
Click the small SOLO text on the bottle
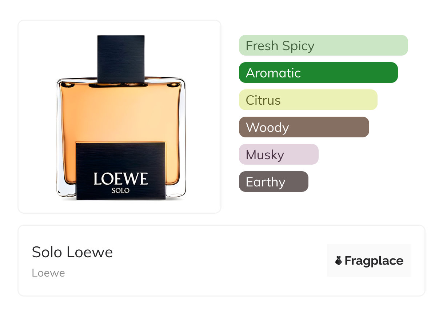coord(121,190)
